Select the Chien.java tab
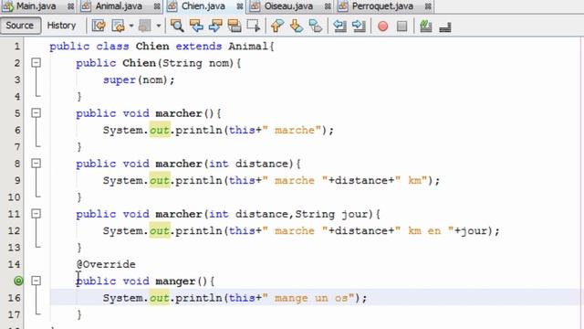584x329 pixels. click(203, 6)
